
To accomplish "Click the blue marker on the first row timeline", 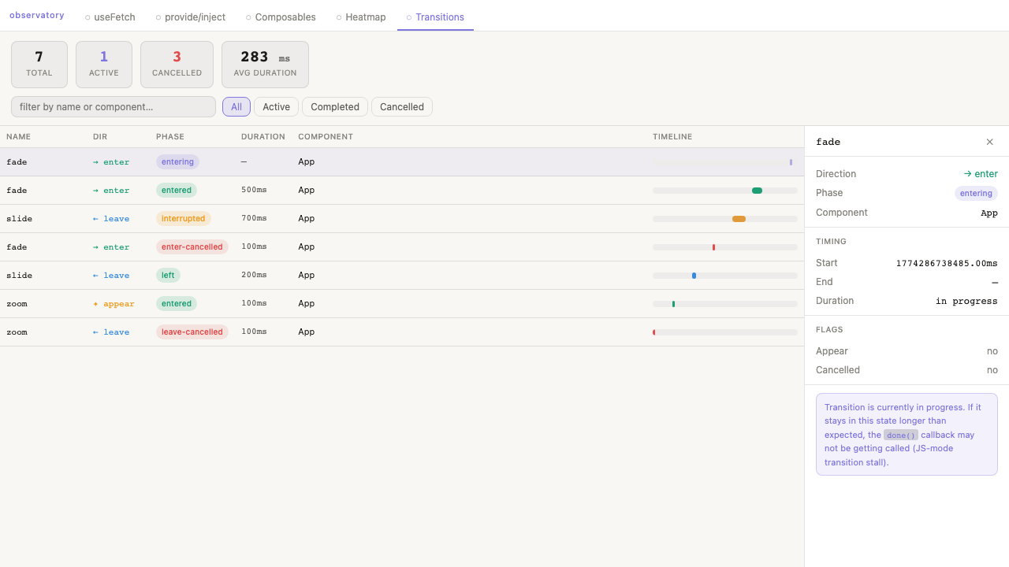I will coord(791,161).
